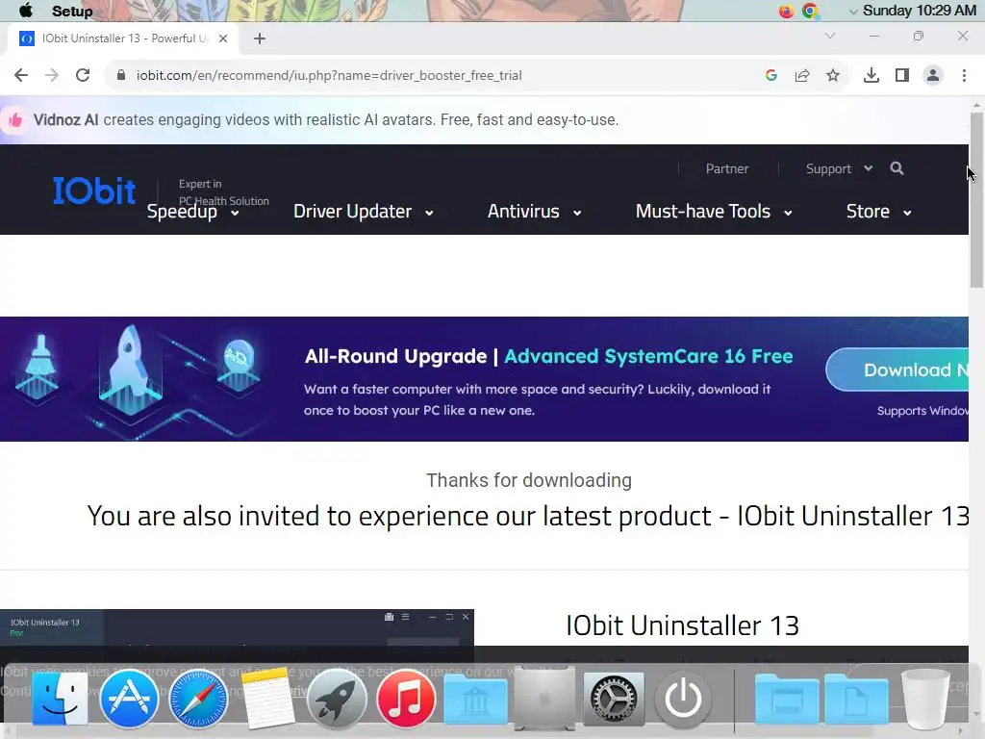Click the Thanks for downloading text
The width and height of the screenshot is (985, 739).
[x=529, y=480]
